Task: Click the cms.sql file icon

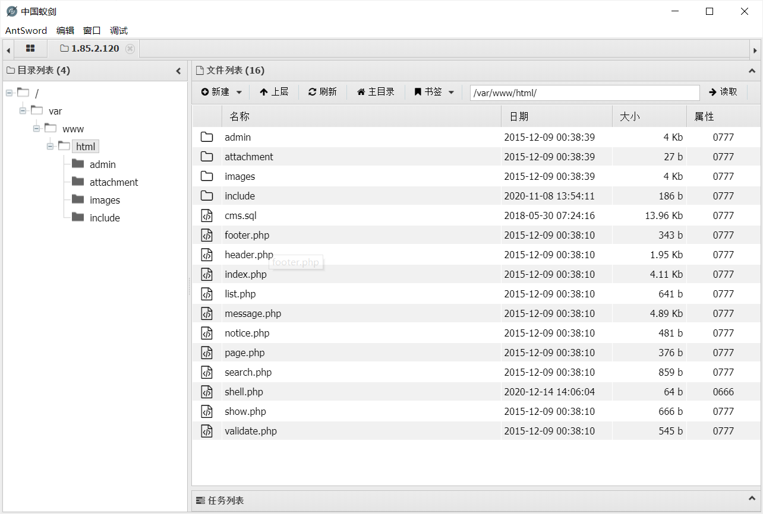Action: coord(206,215)
